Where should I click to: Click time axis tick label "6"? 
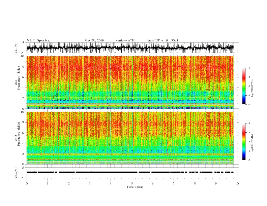tap(153, 183)
